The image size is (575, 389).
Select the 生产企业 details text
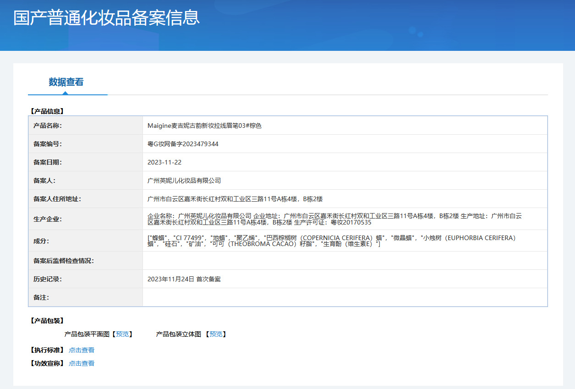334,219
